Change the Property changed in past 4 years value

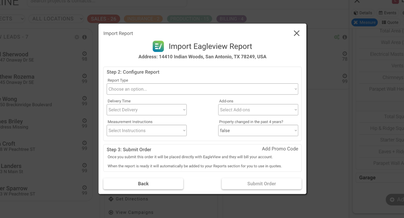click(258, 131)
